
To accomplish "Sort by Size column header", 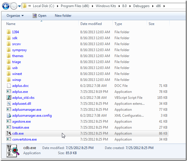I will click(x=152, y=24).
